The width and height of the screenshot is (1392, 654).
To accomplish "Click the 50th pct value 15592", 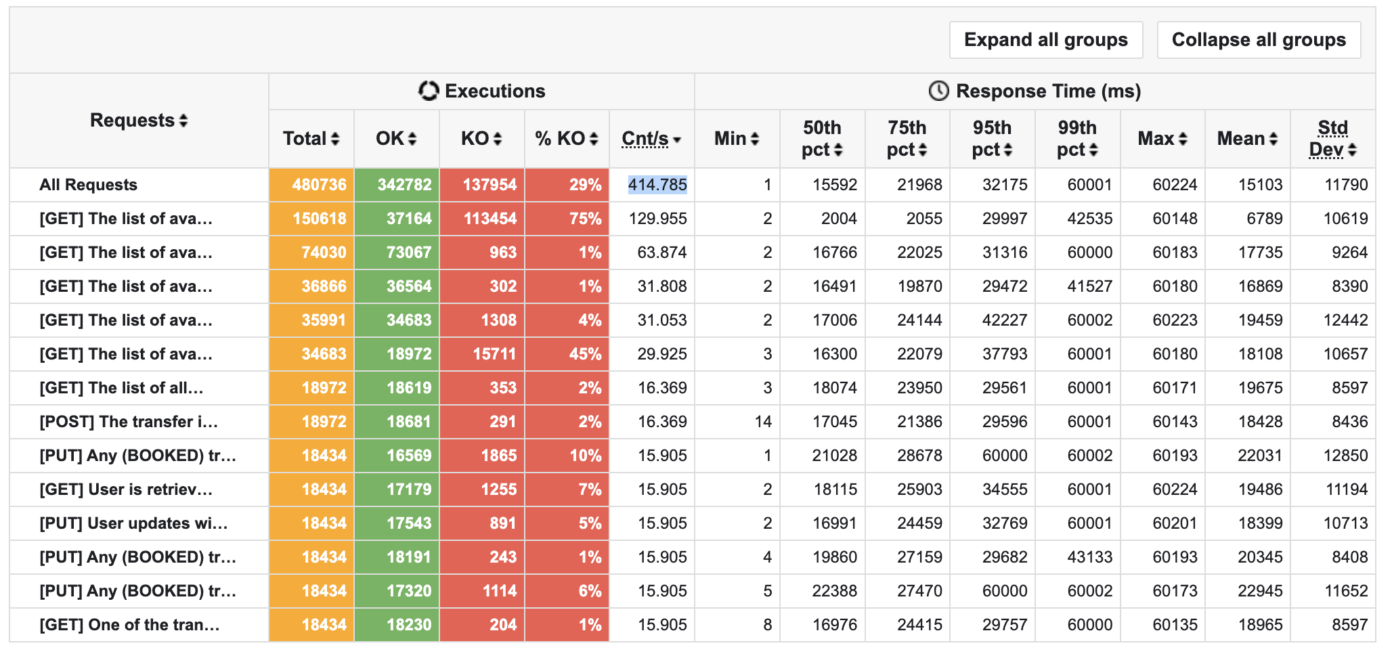I will coord(835,185).
